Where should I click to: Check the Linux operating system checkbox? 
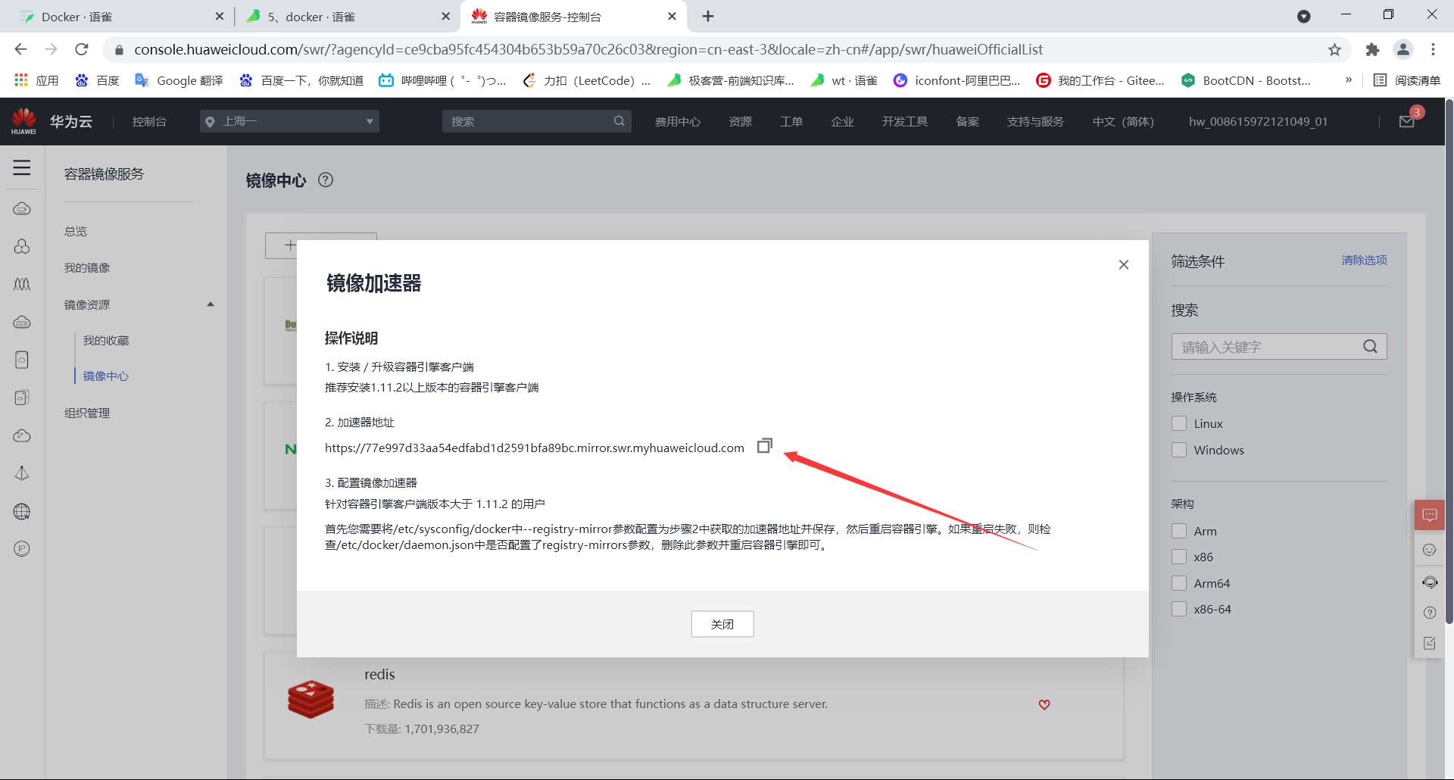point(1179,423)
